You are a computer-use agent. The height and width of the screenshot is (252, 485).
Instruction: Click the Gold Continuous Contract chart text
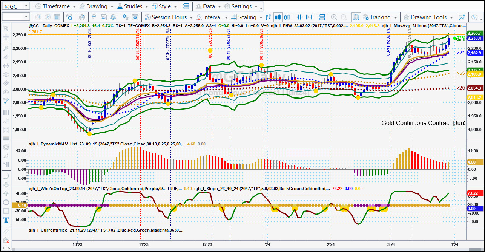pos(424,123)
